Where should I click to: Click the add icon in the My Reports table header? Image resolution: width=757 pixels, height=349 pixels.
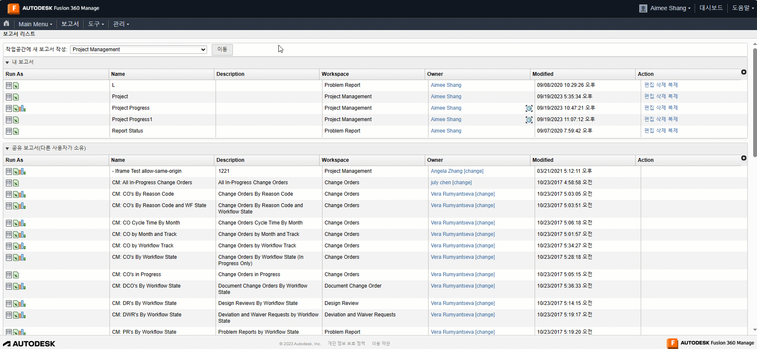(x=744, y=72)
